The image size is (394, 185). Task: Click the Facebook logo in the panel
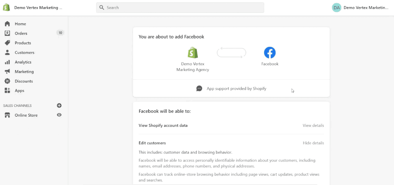click(x=270, y=53)
